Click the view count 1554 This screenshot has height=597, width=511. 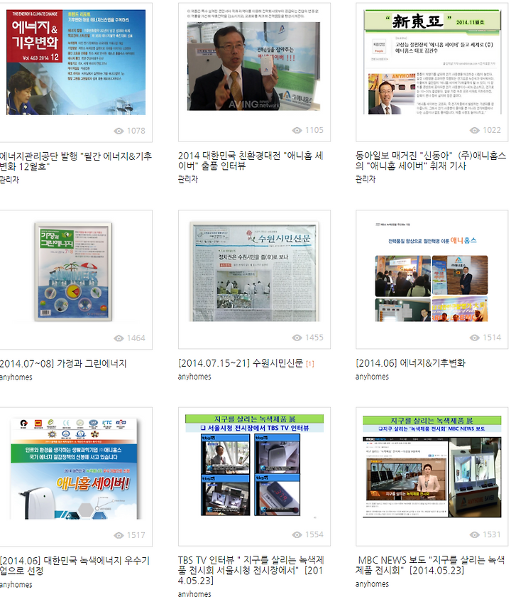(x=314, y=534)
